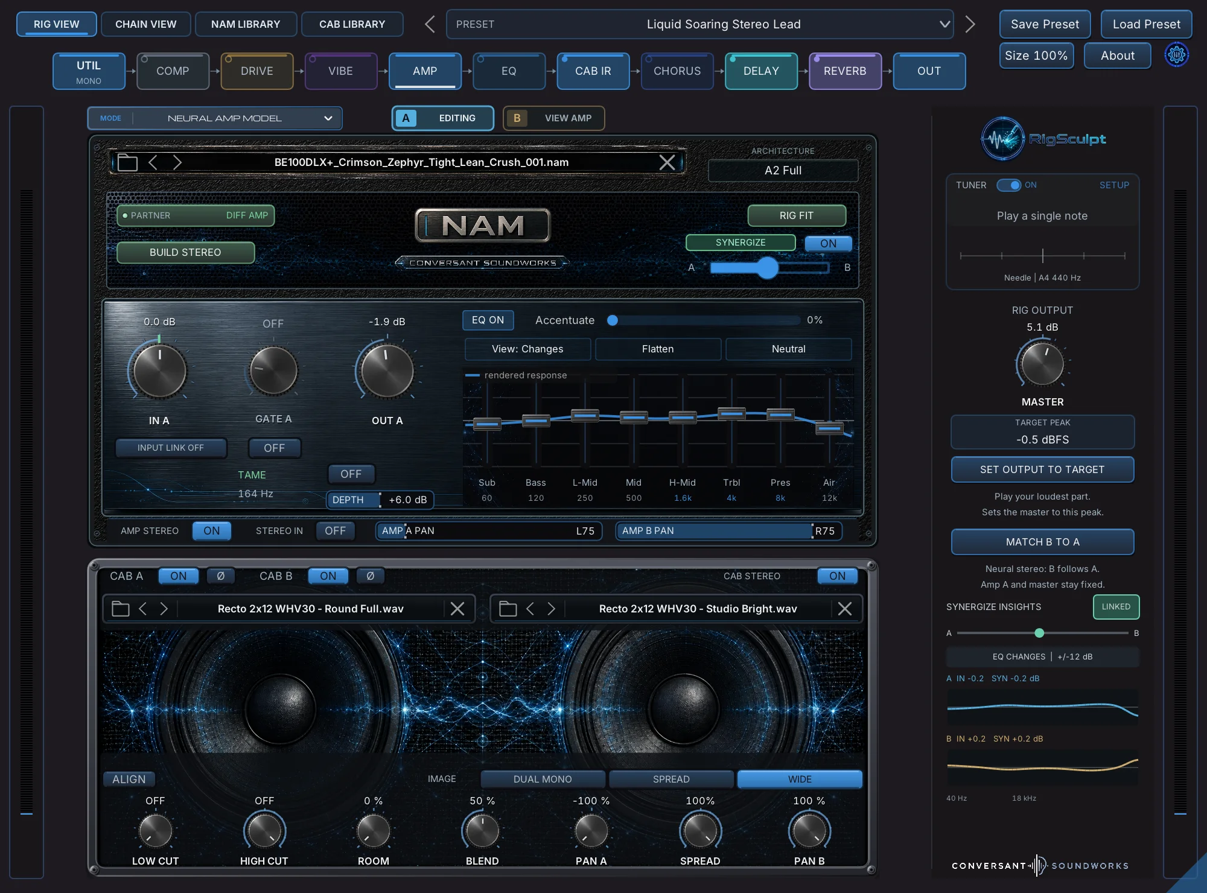
Task: Click the Build Stereo button
Action: point(185,252)
